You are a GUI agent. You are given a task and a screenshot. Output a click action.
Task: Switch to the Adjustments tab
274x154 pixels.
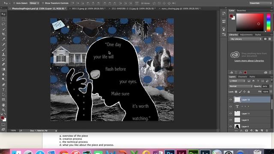click(246, 35)
